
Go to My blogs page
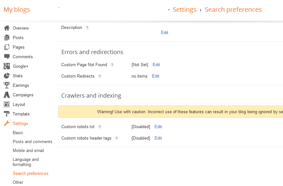[x=17, y=10]
